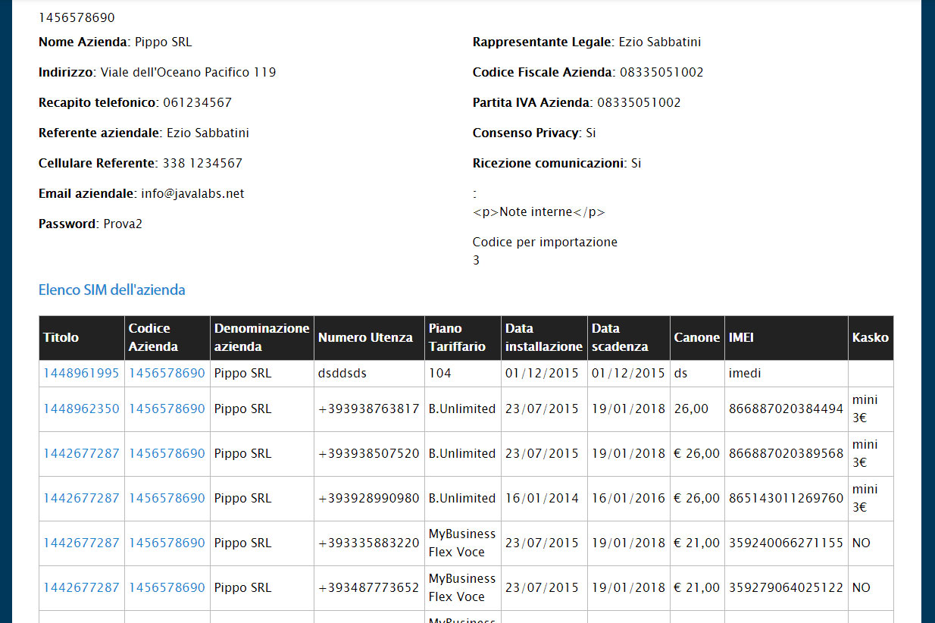The width and height of the screenshot is (935, 623).
Task: Click Titolo link in the +393928990980 row
Action: (x=81, y=499)
